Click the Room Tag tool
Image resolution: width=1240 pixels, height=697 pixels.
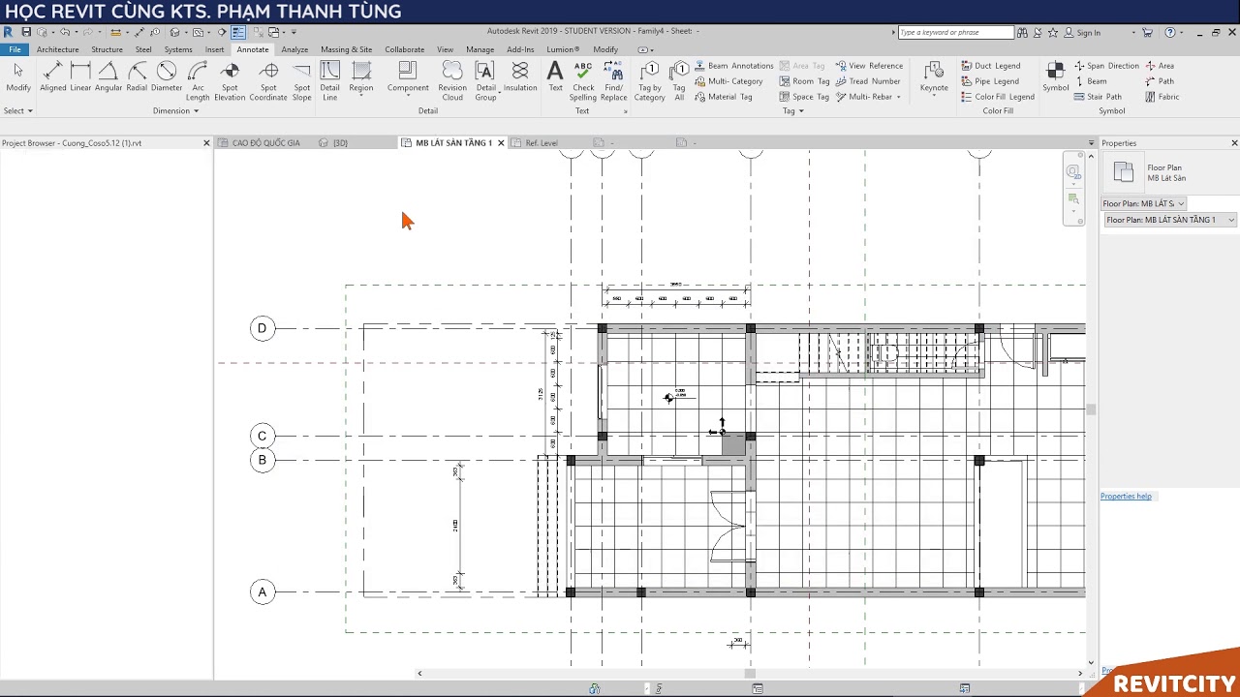(803, 81)
